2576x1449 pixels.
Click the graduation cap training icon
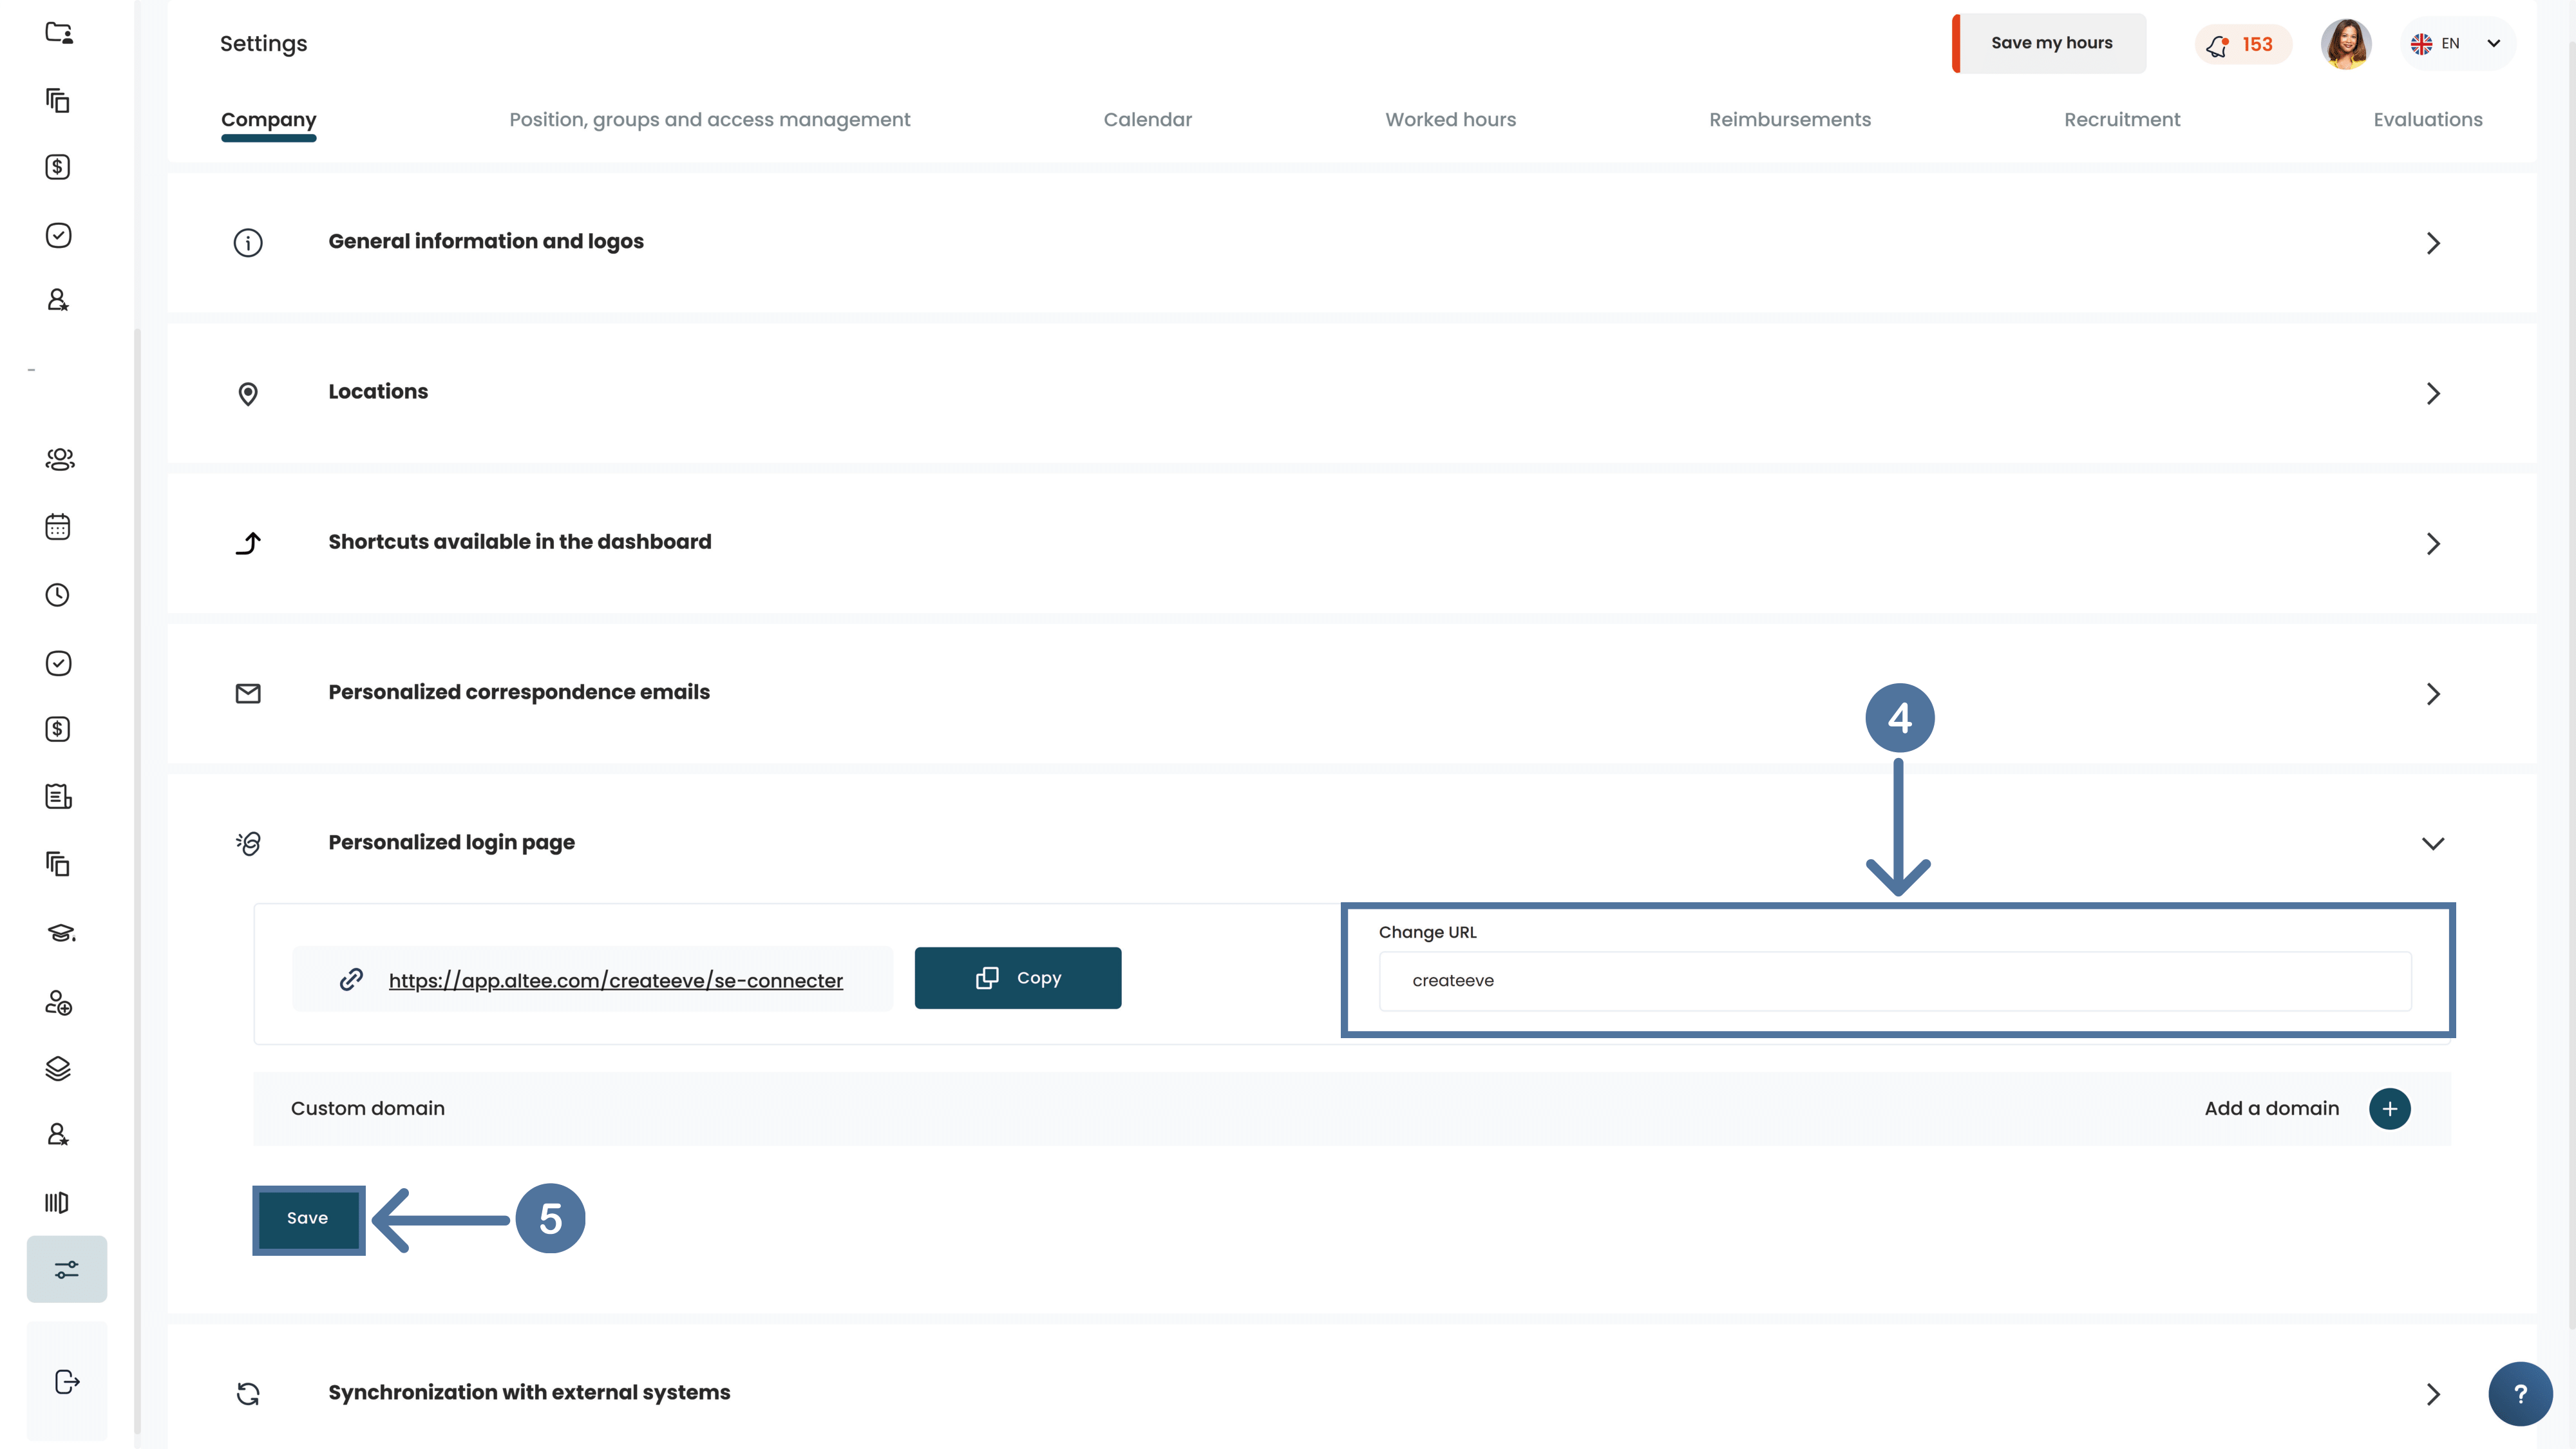[60, 933]
